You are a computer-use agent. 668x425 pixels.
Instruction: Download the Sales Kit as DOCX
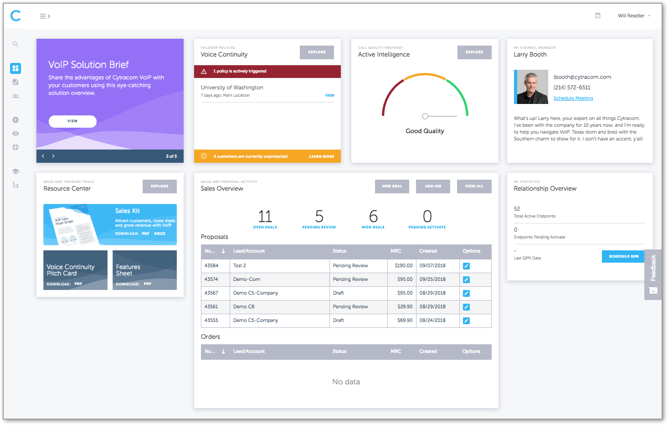point(159,233)
